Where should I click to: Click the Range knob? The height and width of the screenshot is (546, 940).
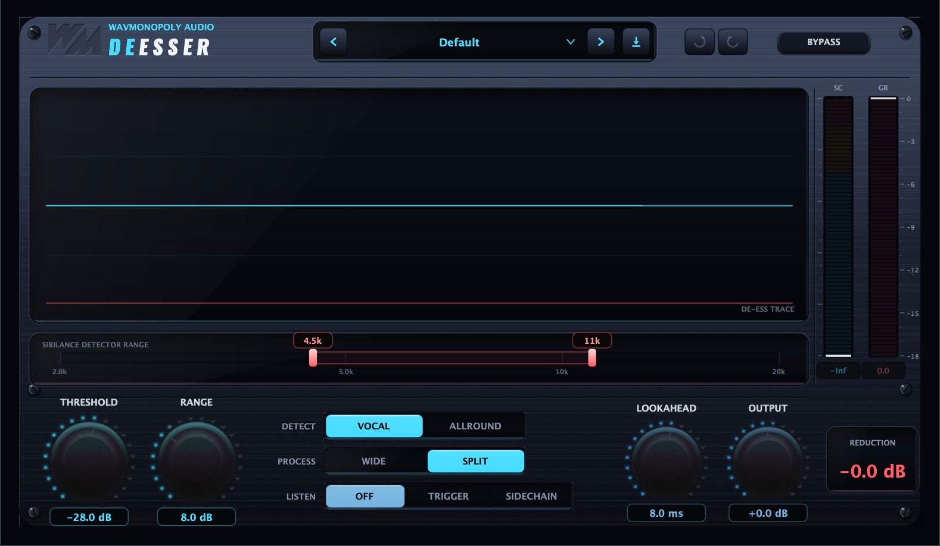coord(197,460)
